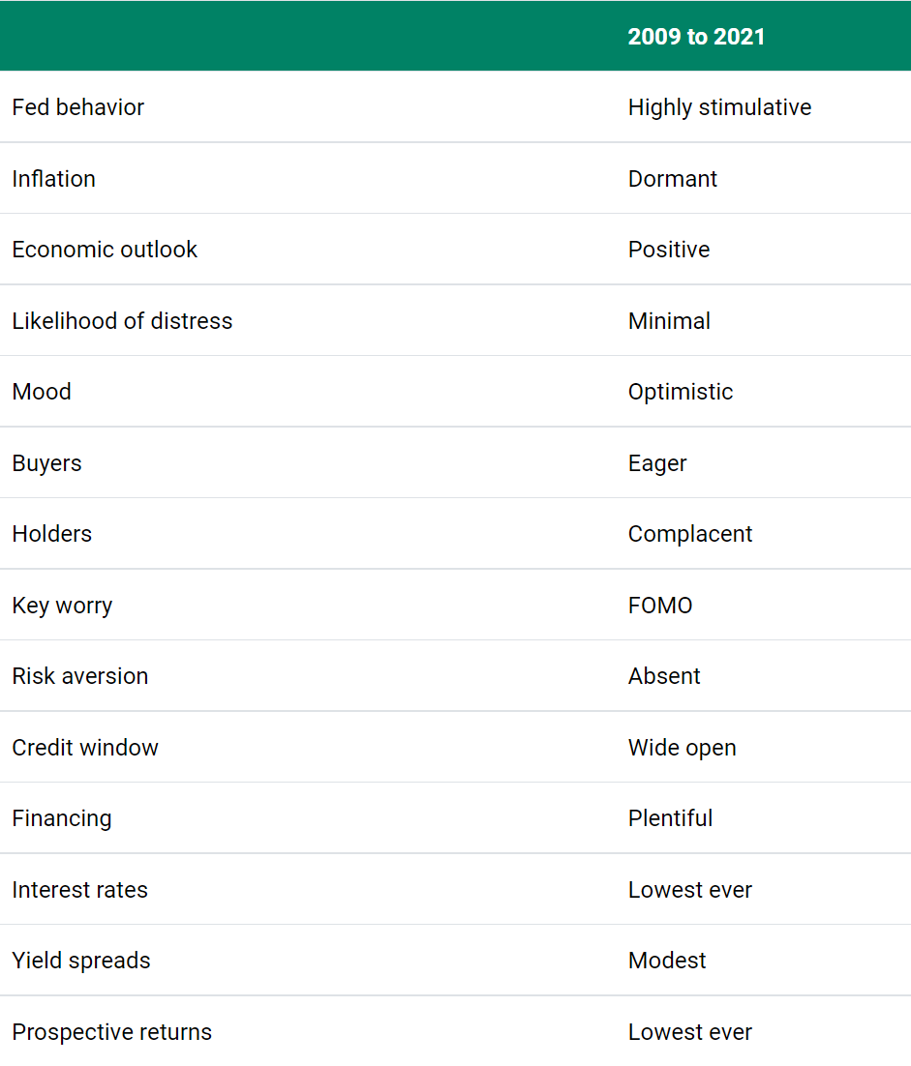
Task: Click the "Likelihood of distress" label
Action: coord(122,321)
